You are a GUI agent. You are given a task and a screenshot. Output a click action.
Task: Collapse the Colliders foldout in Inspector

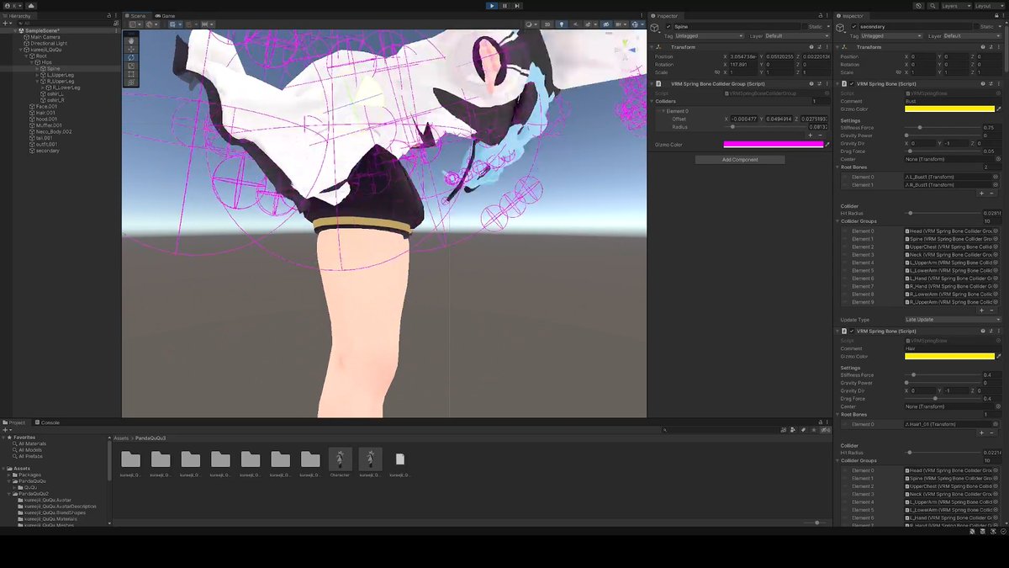tap(652, 102)
